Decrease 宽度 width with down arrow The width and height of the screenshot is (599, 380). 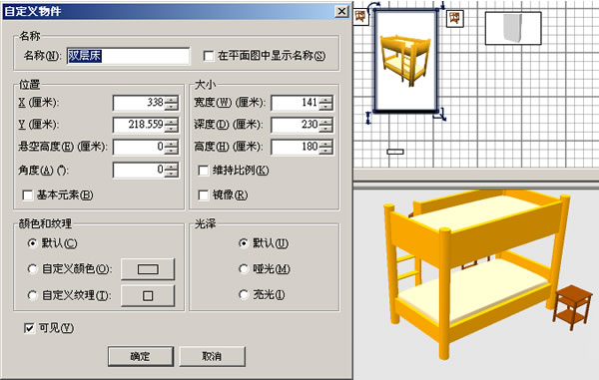pos(325,107)
